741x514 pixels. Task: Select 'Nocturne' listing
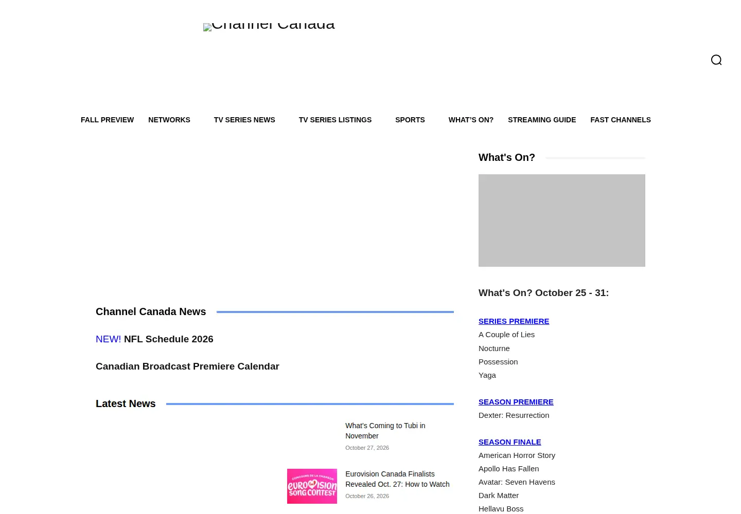494,348
